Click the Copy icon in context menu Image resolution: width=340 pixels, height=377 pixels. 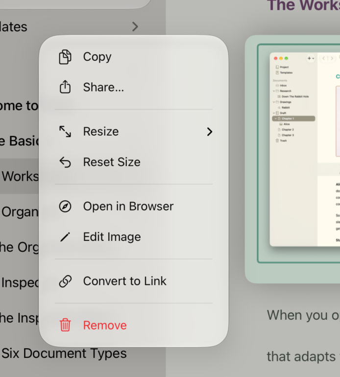click(65, 57)
